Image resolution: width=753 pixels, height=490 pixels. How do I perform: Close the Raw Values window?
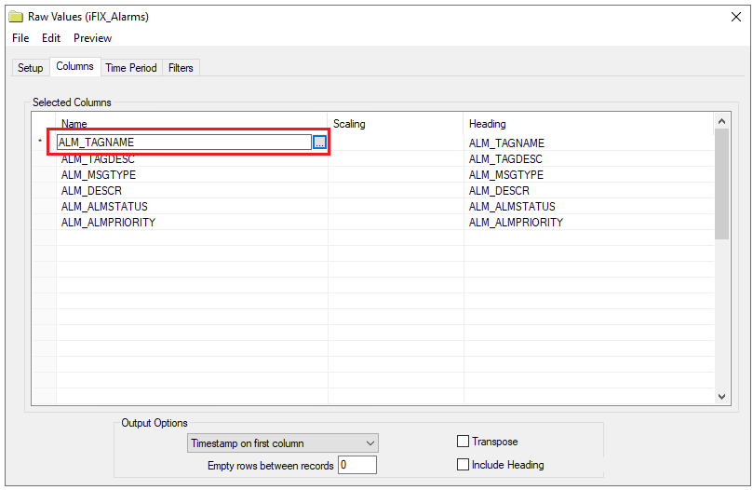(x=735, y=17)
